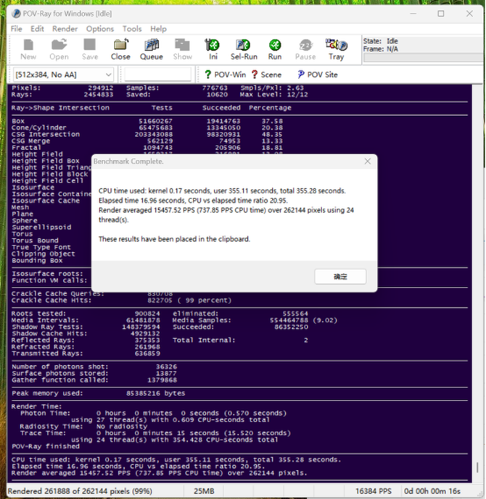Click the Ini settings icon
Image resolution: width=486 pixels, height=499 pixels.
click(213, 50)
